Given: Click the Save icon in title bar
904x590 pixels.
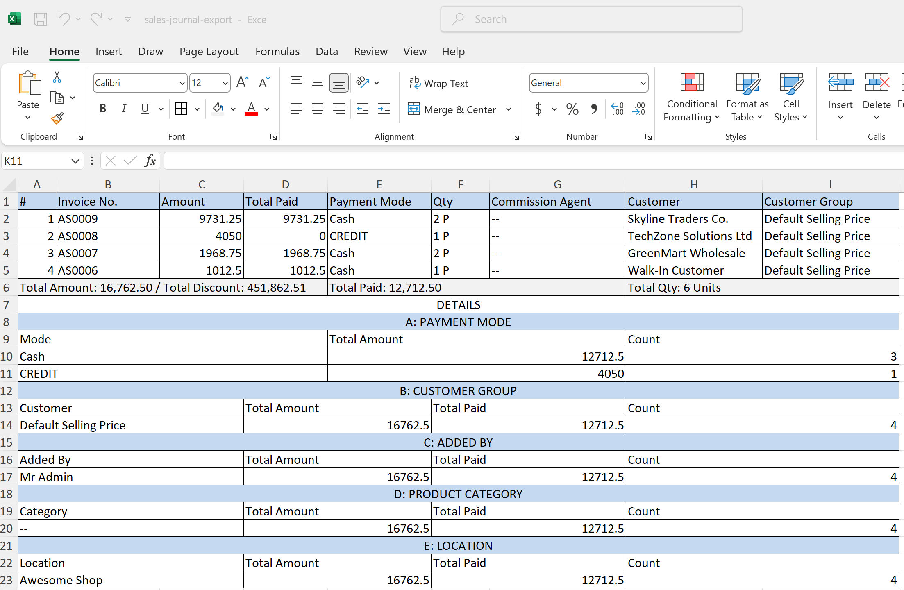Looking at the screenshot, I should [40, 19].
